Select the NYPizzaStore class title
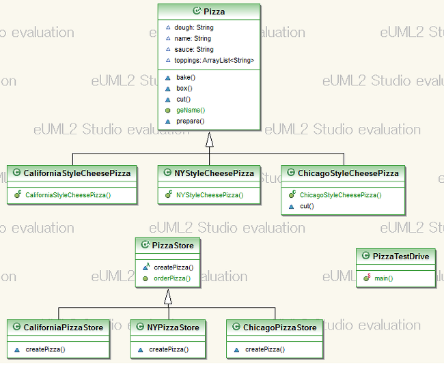This screenshot has width=444, height=365. tap(173, 327)
